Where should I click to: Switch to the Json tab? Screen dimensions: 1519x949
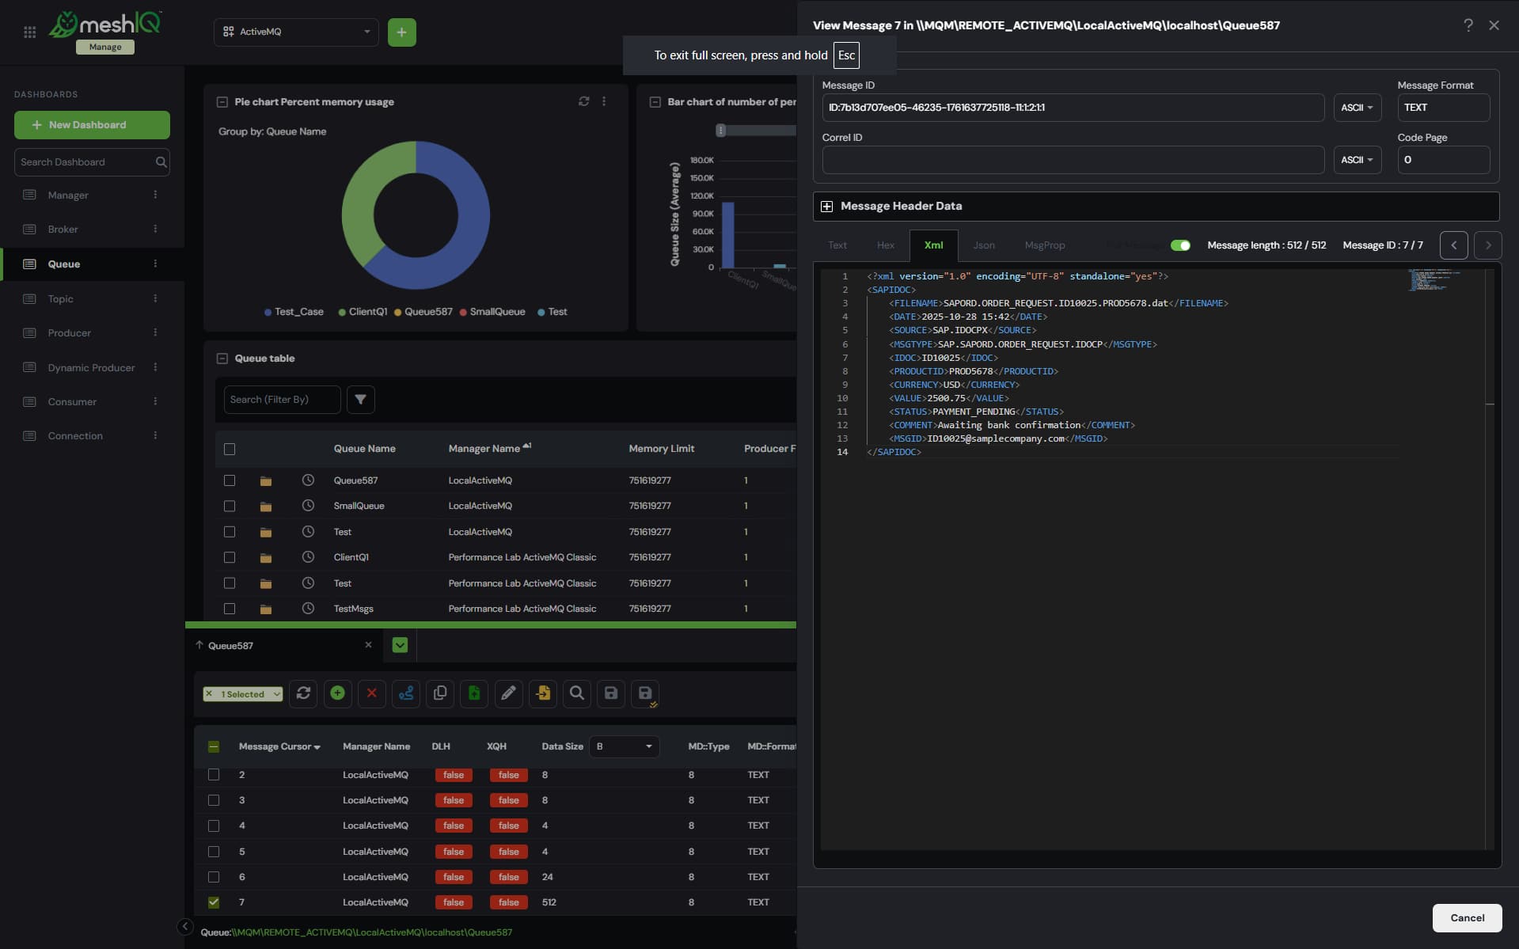(983, 245)
